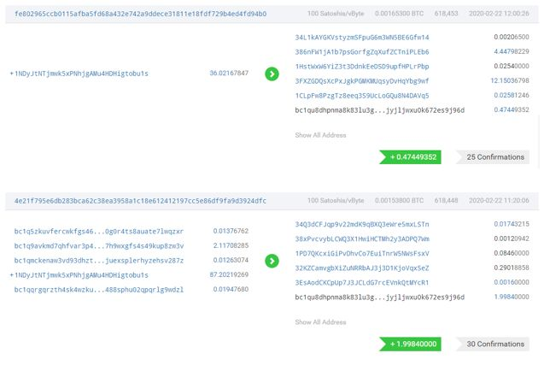Open address 386nFW1jA1b7psGorfgZqXufZCTniPLEb6
544x365 pixels.
(362, 52)
